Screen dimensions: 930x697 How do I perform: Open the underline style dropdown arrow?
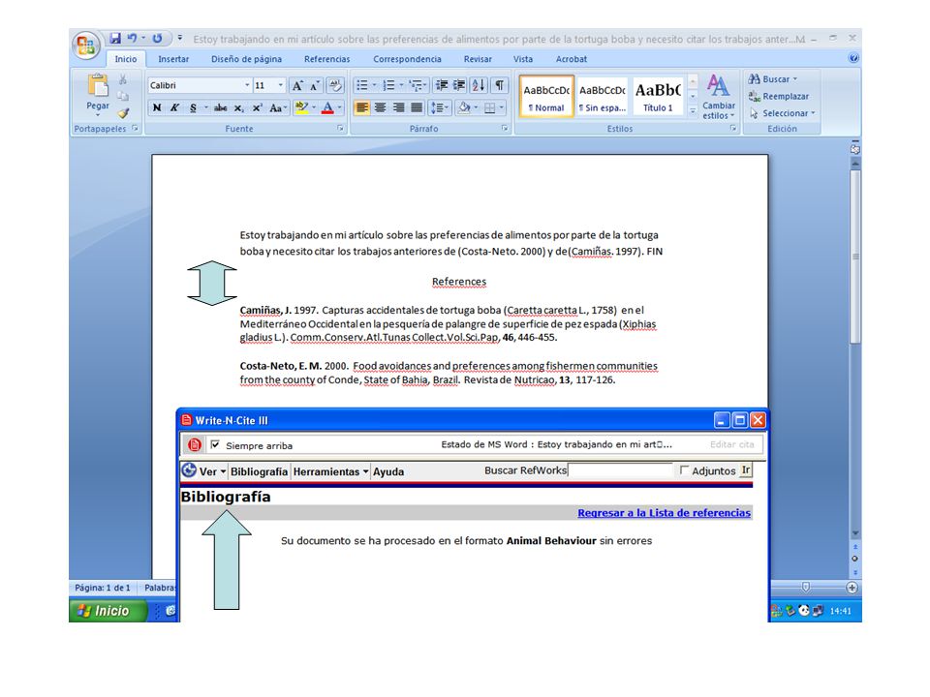click(205, 107)
